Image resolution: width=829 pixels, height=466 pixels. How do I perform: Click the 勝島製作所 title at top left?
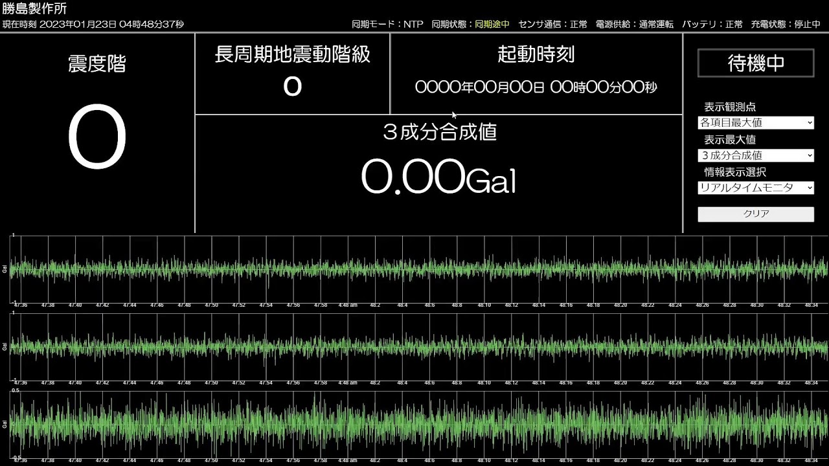point(34,9)
